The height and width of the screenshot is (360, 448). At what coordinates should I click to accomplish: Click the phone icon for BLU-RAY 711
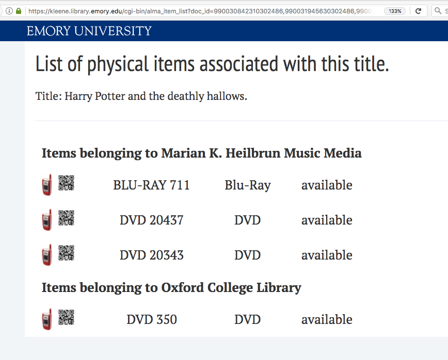pyautogui.click(x=47, y=185)
